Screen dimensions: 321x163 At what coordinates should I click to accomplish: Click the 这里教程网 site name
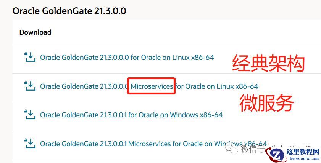(x=303, y=152)
